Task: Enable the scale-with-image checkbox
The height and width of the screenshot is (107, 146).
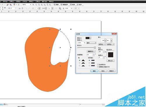Action: tap(98, 67)
